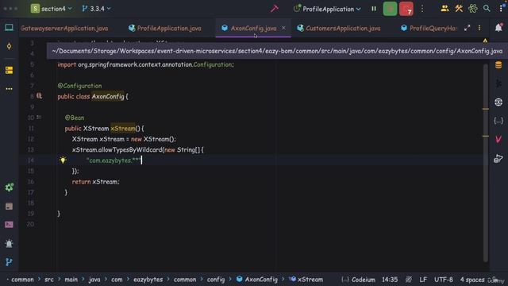Click "com.eazybytes.**" string literal
508x286 pixels.
[114, 160]
